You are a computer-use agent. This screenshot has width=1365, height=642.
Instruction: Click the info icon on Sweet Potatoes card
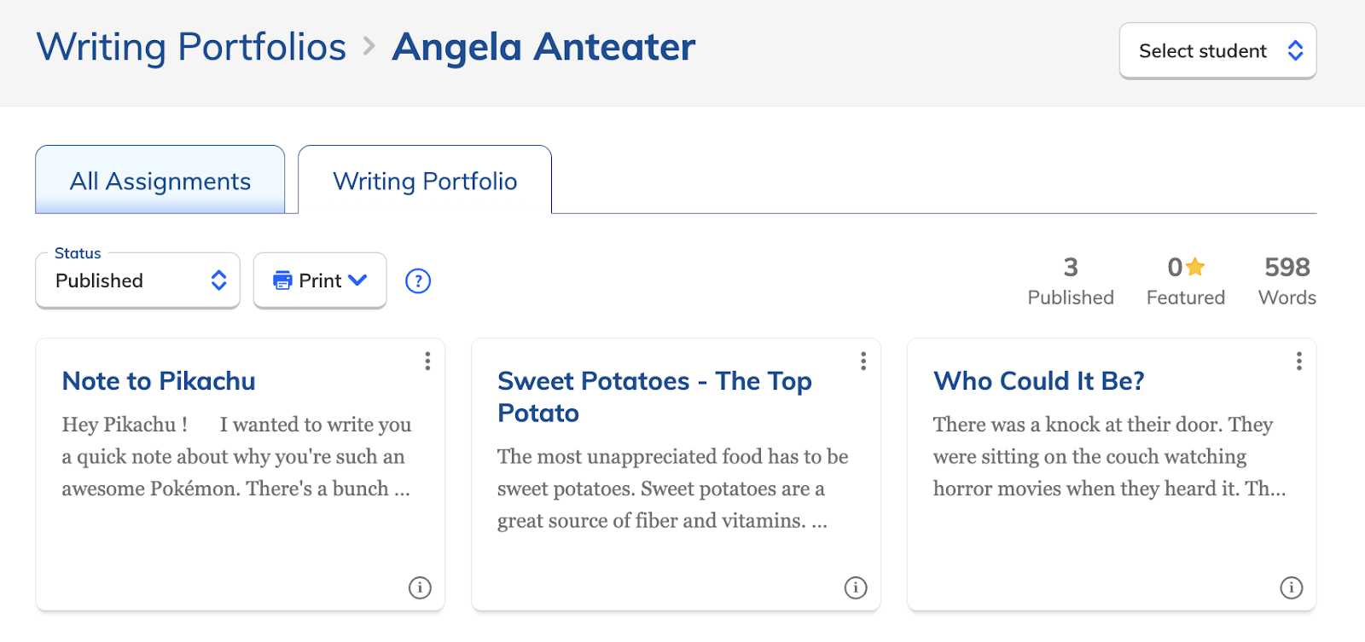click(856, 588)
